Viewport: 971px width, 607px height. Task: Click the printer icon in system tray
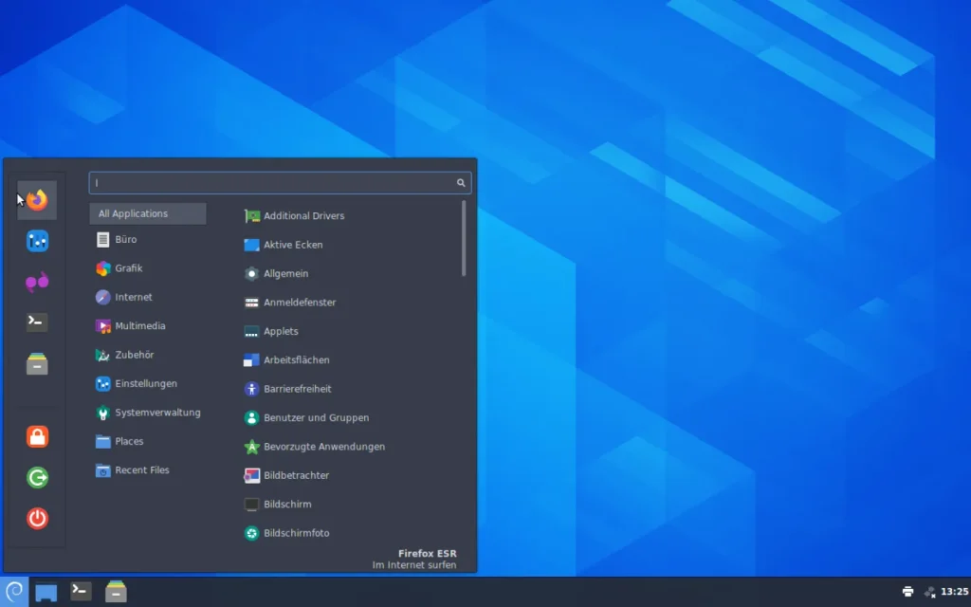(x=907, y=592)
